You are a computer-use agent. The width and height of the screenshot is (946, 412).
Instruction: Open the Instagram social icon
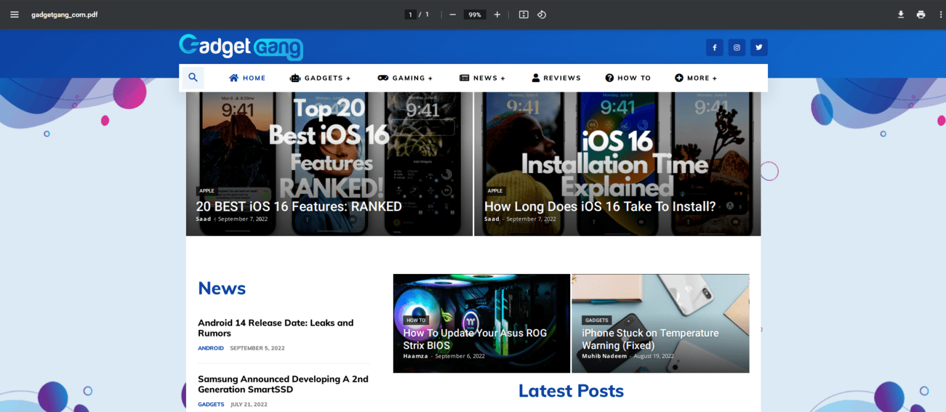[x=737, y=47]
